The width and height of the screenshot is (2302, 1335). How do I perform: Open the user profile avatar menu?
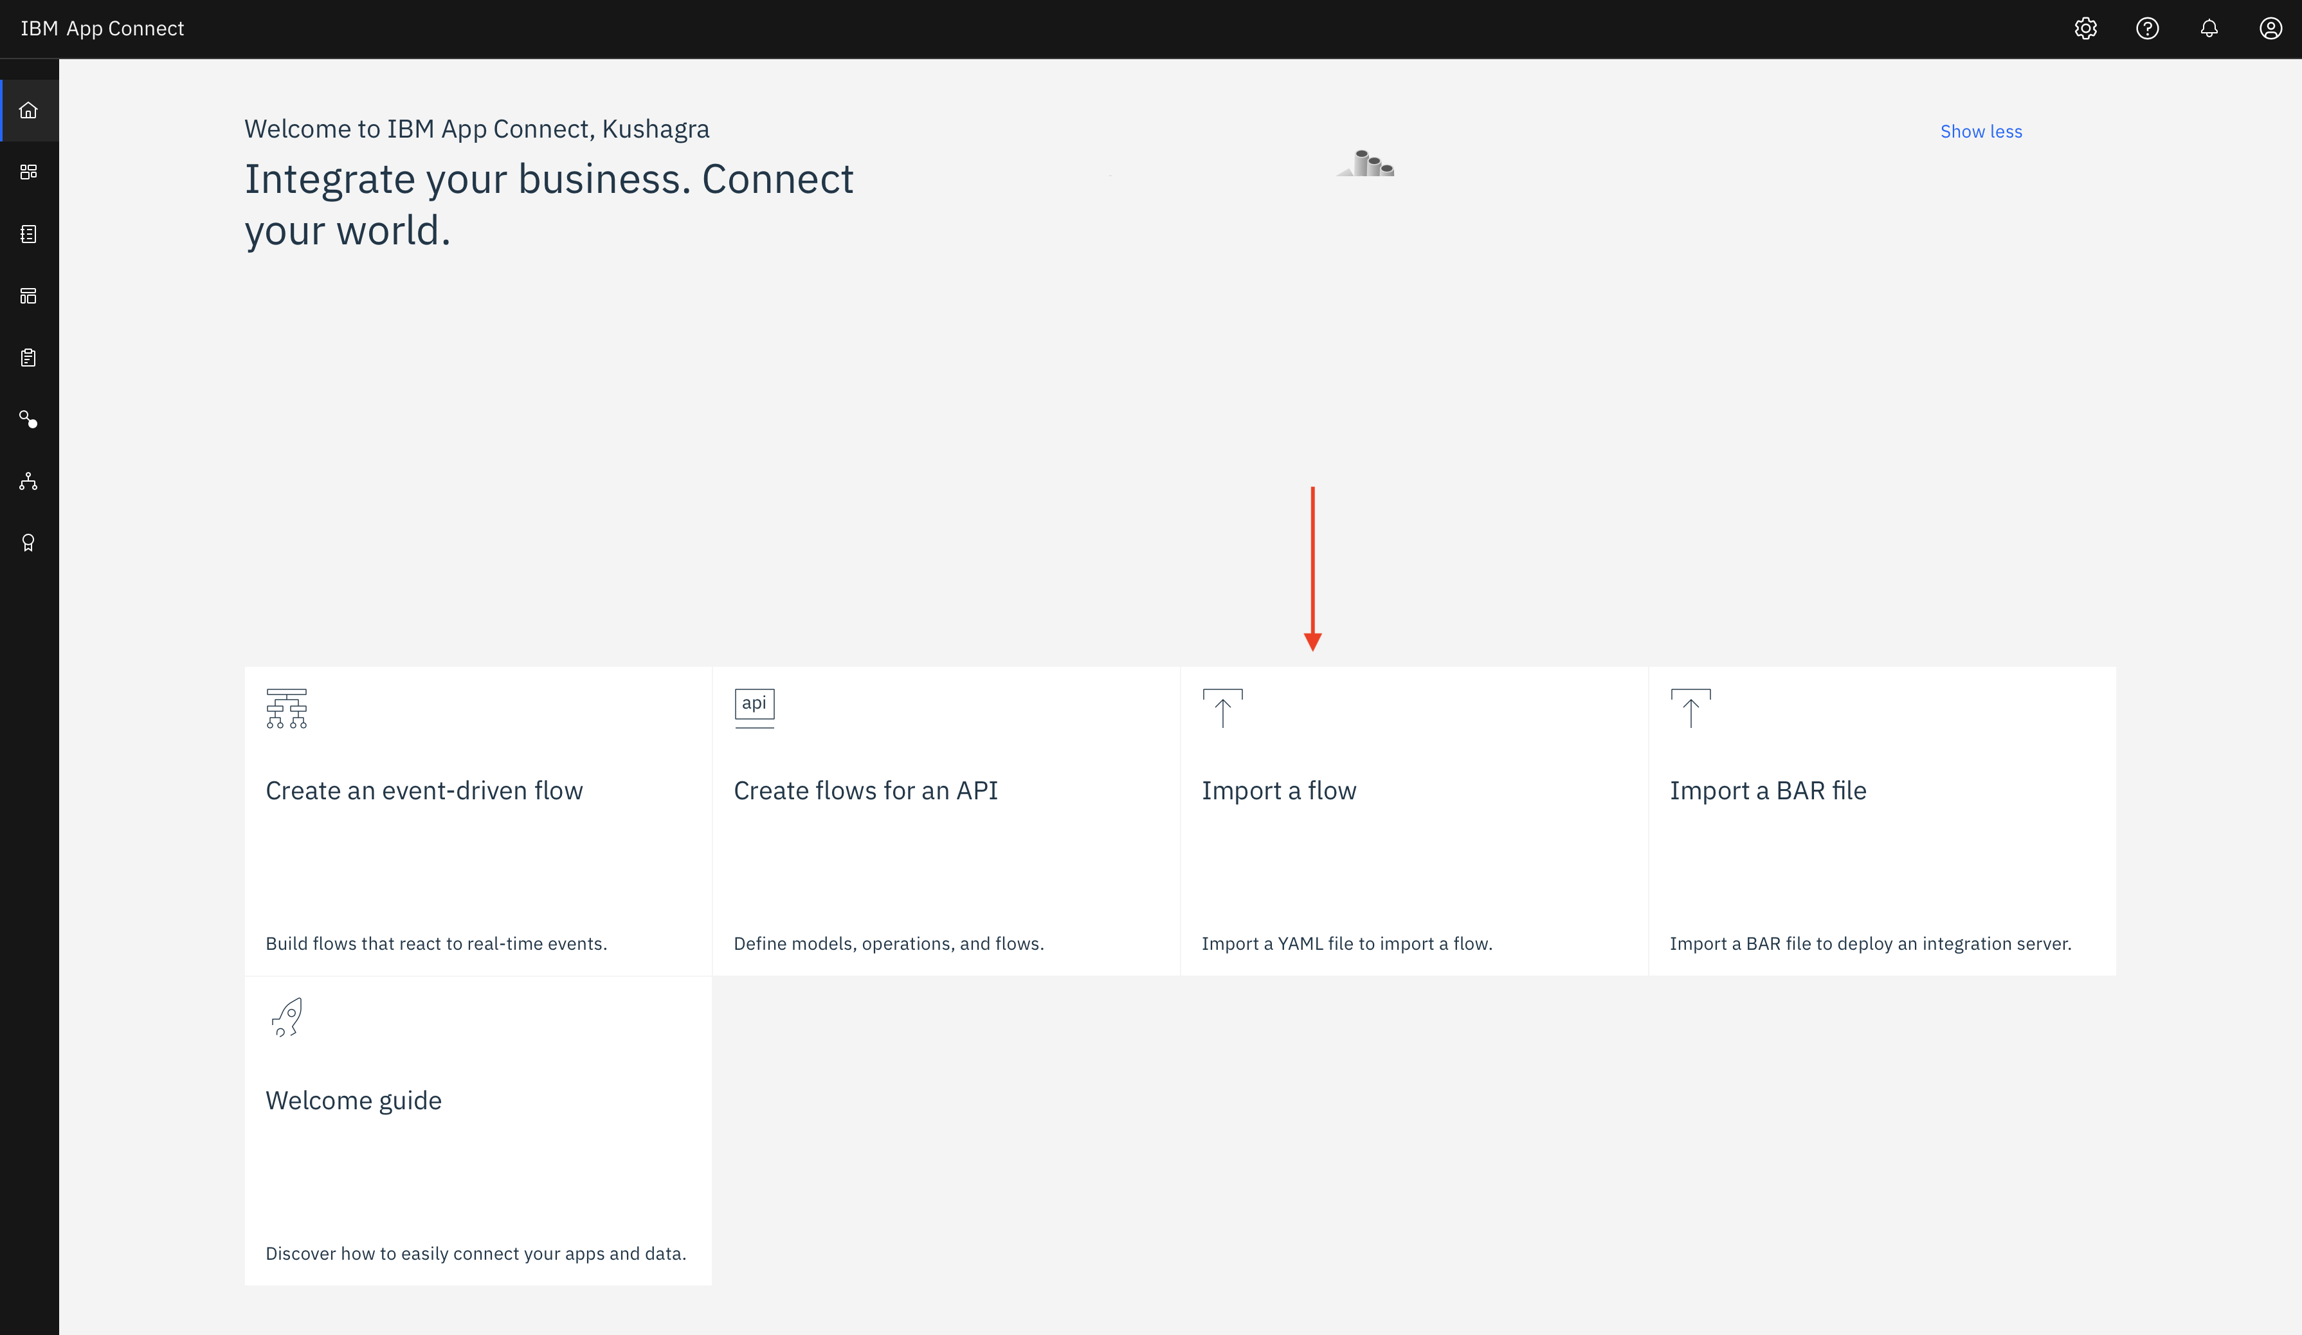pyautogui.click(x=2270, y=28)
